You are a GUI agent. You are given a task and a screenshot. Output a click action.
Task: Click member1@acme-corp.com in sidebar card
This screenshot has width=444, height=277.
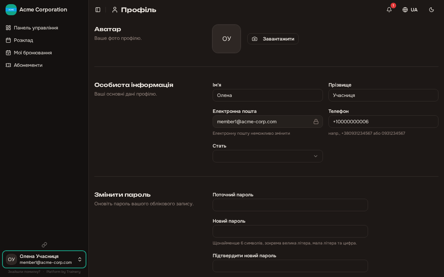pos(46,262)
